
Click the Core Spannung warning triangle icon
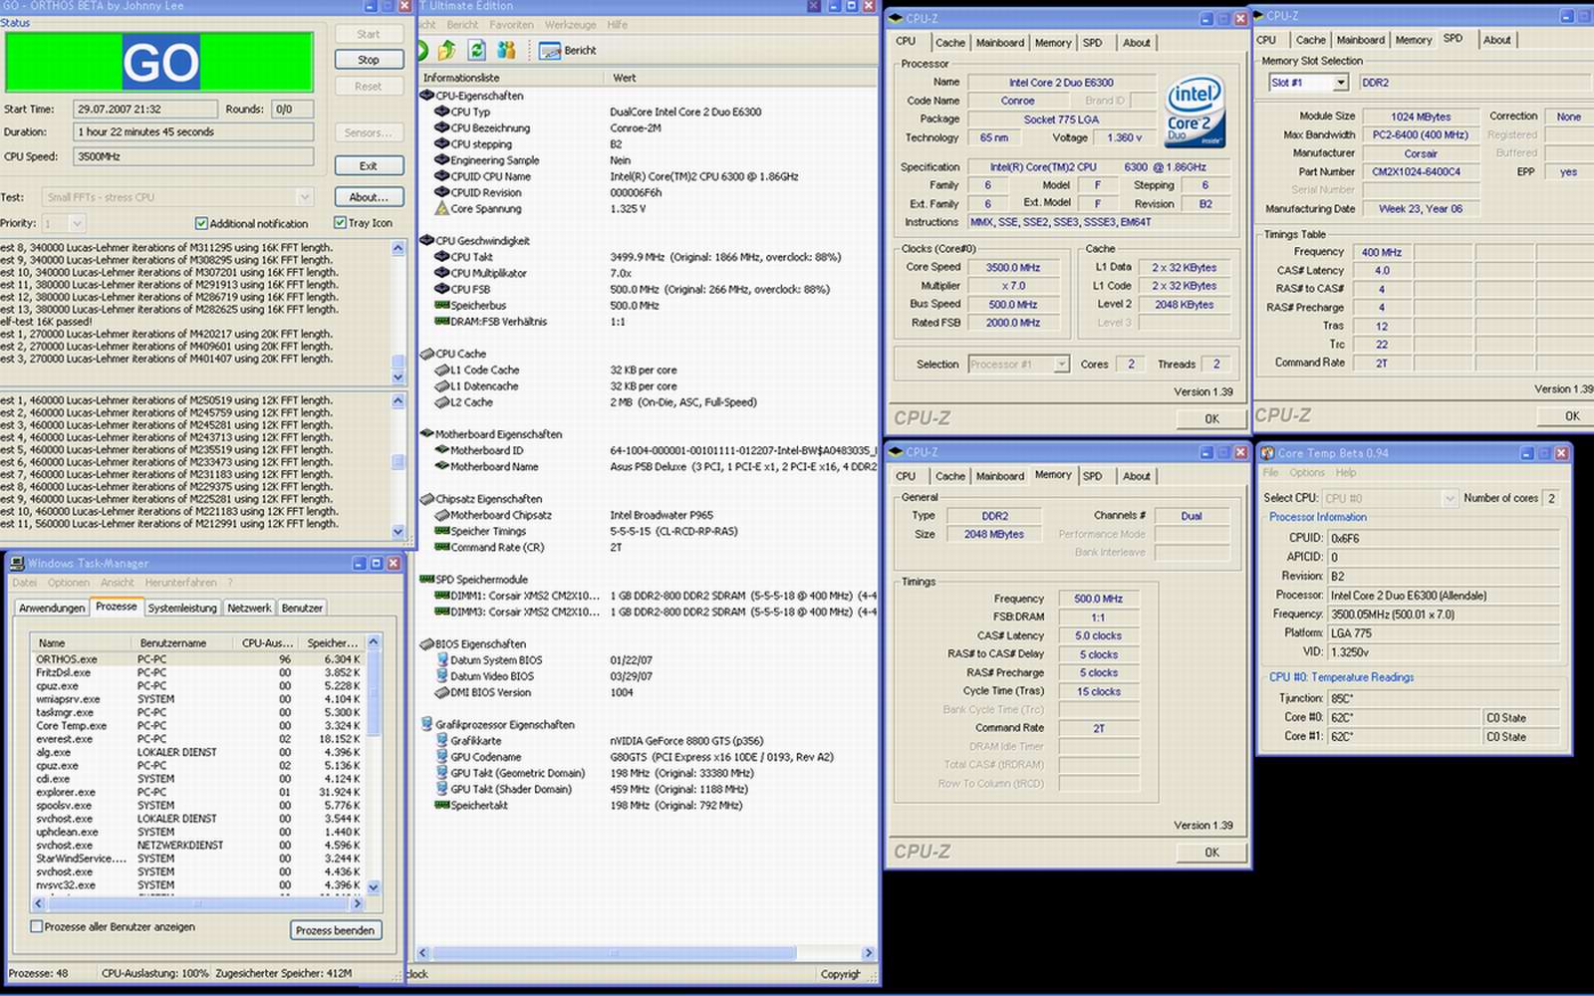click(x=441, y=209)
